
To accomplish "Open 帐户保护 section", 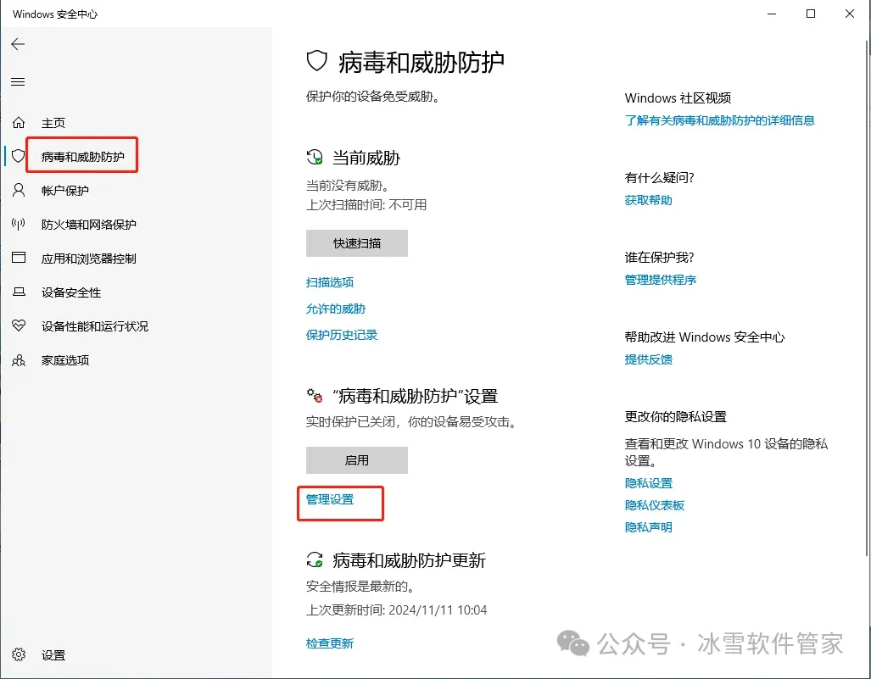I will (x=65, y=191).
